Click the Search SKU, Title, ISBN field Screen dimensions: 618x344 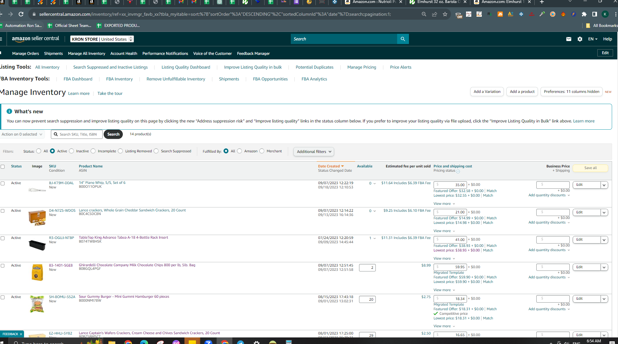pos(77,134)
